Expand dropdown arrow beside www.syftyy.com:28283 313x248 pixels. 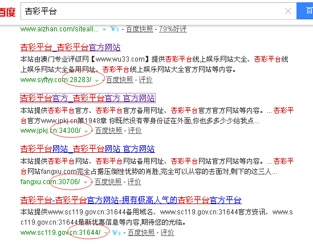pyautogui.click(x=97, y=80)
